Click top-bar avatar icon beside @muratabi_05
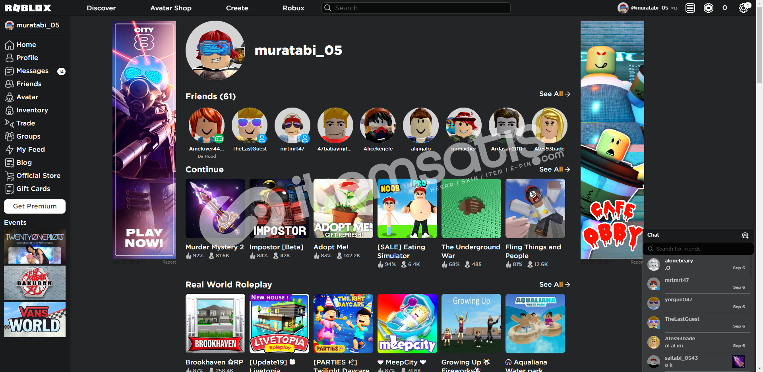The image size is (763, 372). click(x=623, y=8)
